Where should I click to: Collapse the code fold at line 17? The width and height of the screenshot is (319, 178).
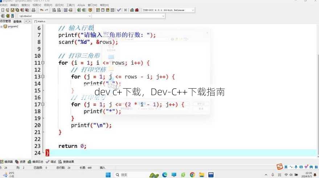point(43,104)
